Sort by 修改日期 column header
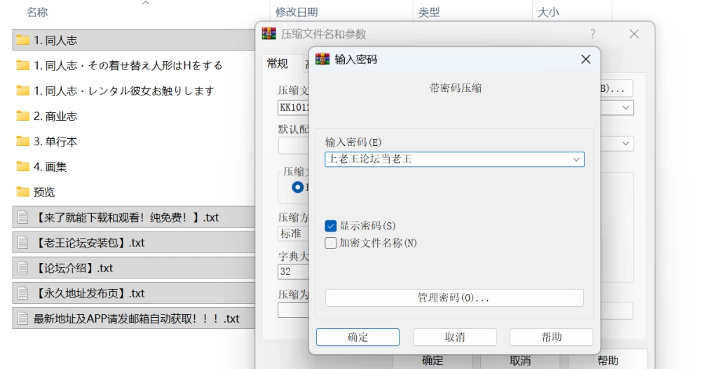 pyautogui.click(x=297, y=12)
